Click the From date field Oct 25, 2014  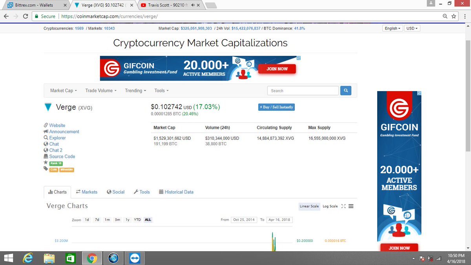244,220
